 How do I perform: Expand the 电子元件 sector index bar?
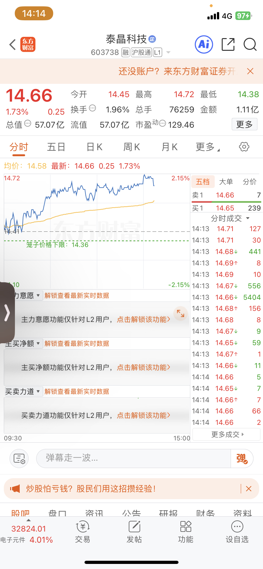(27, 534)
